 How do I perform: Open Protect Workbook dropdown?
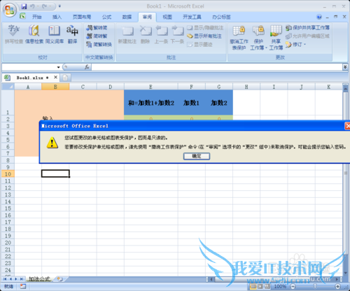(x=258, y=37)
